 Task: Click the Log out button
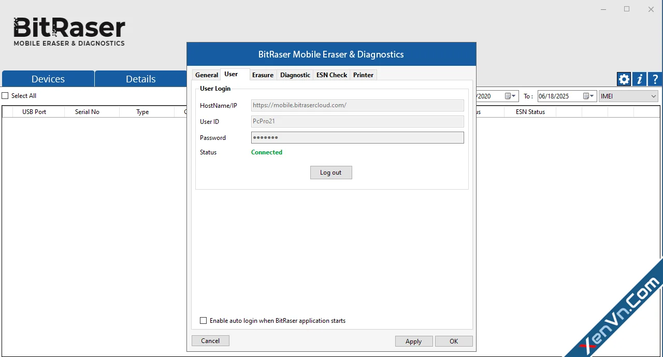coord(331,173)
